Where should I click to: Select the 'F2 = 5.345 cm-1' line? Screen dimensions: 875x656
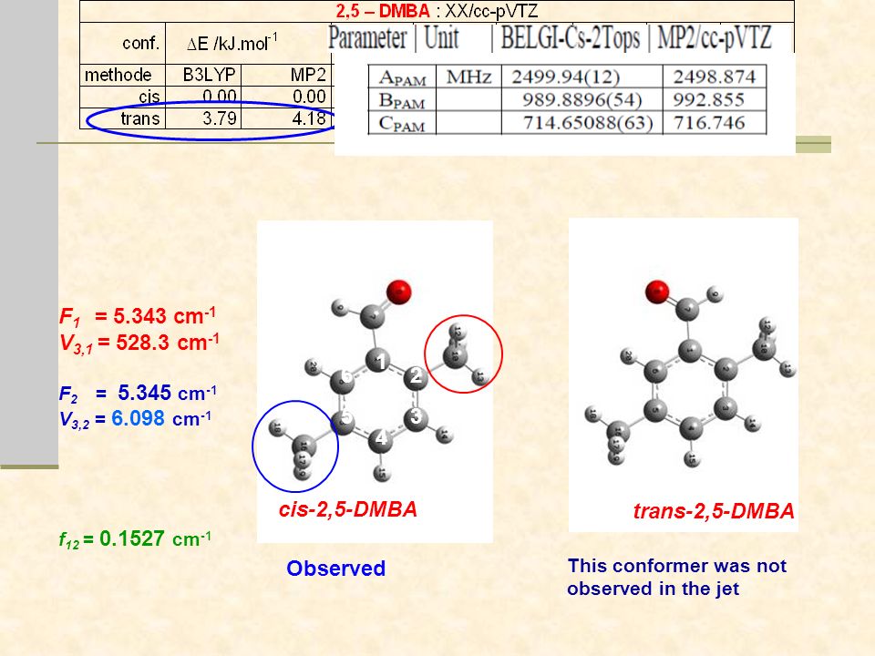coord(138,393)
